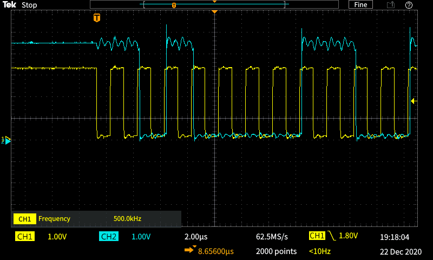Click the help question mark icon
The image size is (433, 260).
pyautogui.click(x=409, y=5)
